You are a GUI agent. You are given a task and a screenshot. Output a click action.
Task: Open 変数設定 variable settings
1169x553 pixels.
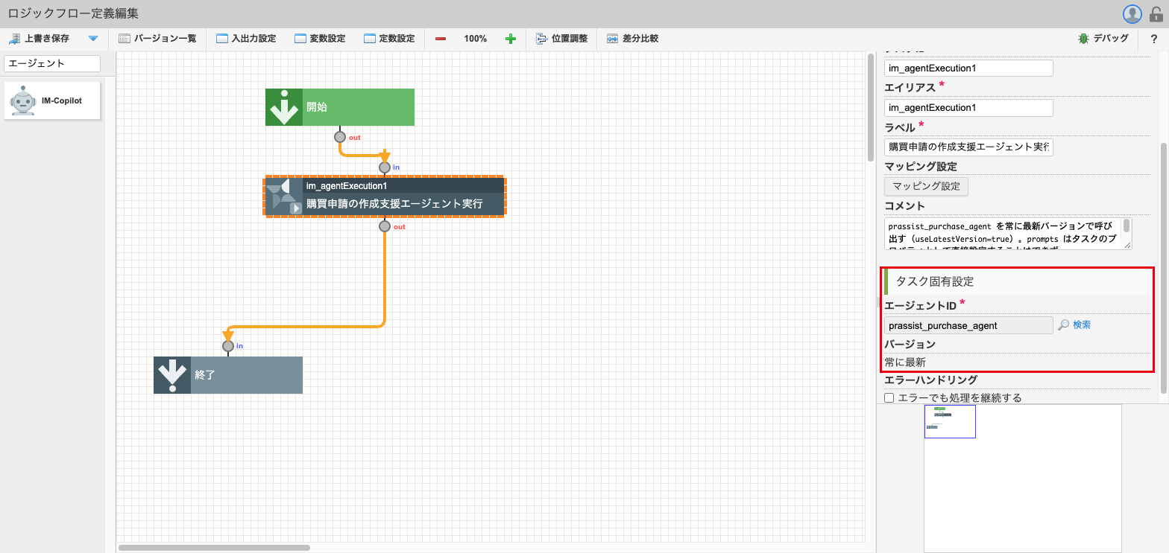320,39
